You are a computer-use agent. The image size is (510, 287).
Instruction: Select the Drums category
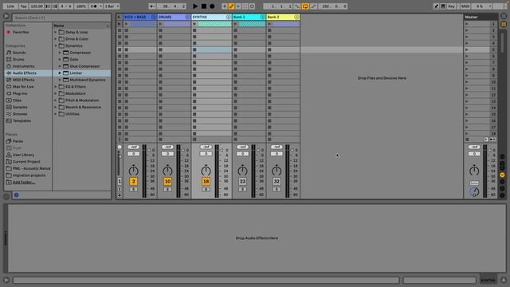[x=18, y=59]
